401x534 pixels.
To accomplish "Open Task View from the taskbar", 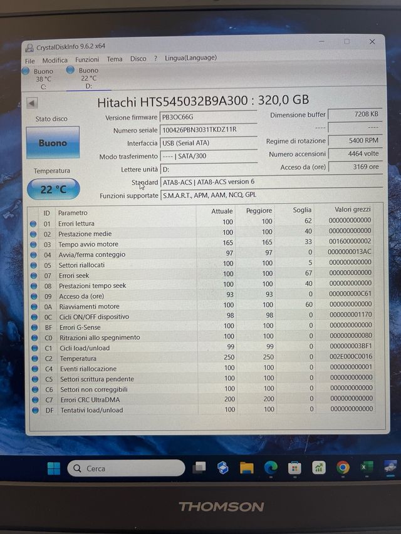I will tap(199, 468).
